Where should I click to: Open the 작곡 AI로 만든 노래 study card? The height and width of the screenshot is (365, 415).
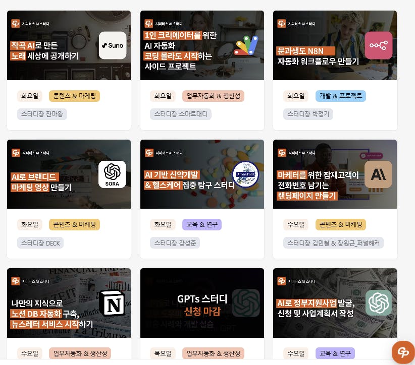[69, 70]
